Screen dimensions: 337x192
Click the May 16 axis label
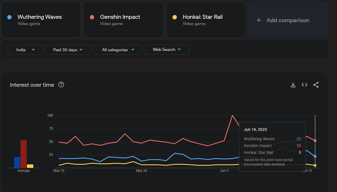pos(59,170)
